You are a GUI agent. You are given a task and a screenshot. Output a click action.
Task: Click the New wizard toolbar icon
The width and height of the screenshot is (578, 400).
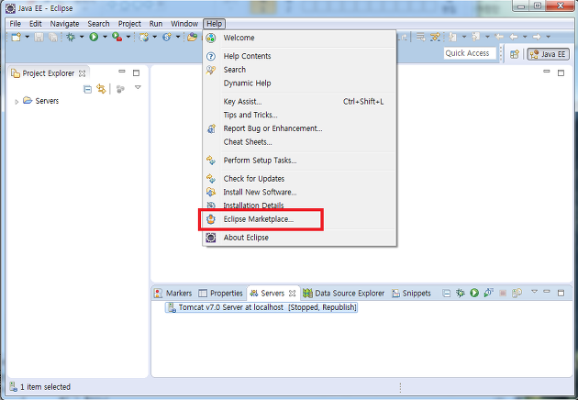tap(17, 37)
